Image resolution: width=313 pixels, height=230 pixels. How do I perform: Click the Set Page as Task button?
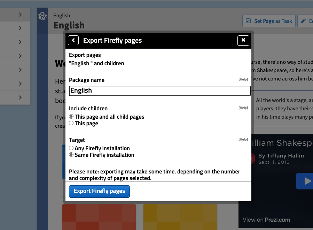[x=268, y=21]
